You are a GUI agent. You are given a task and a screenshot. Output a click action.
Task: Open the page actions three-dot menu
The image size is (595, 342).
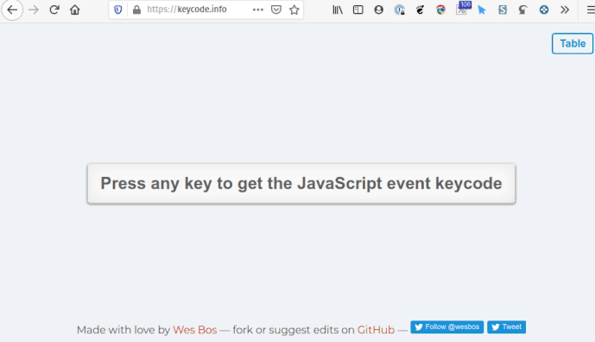point(258,9)
